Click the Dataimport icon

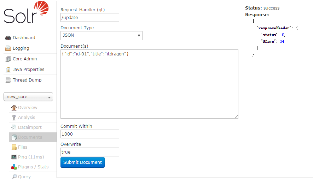click(x=14, y=127)
